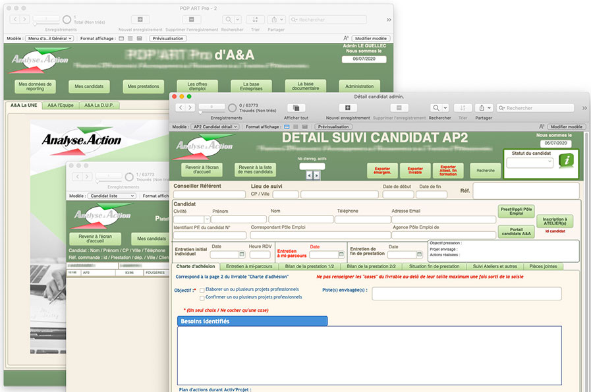
Task: Click Inscription à ATELIER(s) button
Action: pos(555,221)
